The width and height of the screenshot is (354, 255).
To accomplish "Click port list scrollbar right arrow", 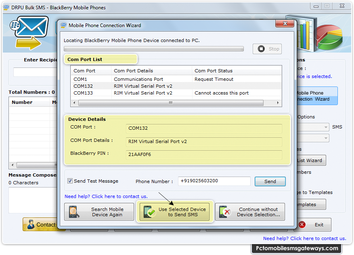I will [278, 103].
